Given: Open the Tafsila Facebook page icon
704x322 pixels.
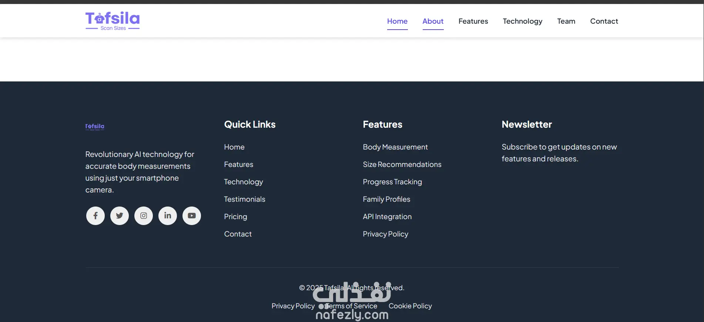Looking at the screenshot, I should 95,216.
